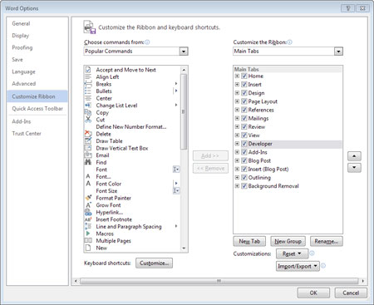Click the commands list scroll down arrow
374x305 pixels.
(x=184, y=248)
